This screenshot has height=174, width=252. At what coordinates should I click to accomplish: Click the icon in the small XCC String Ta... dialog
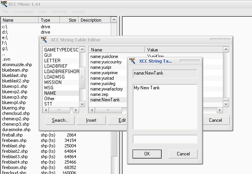[x=133, y=61]
